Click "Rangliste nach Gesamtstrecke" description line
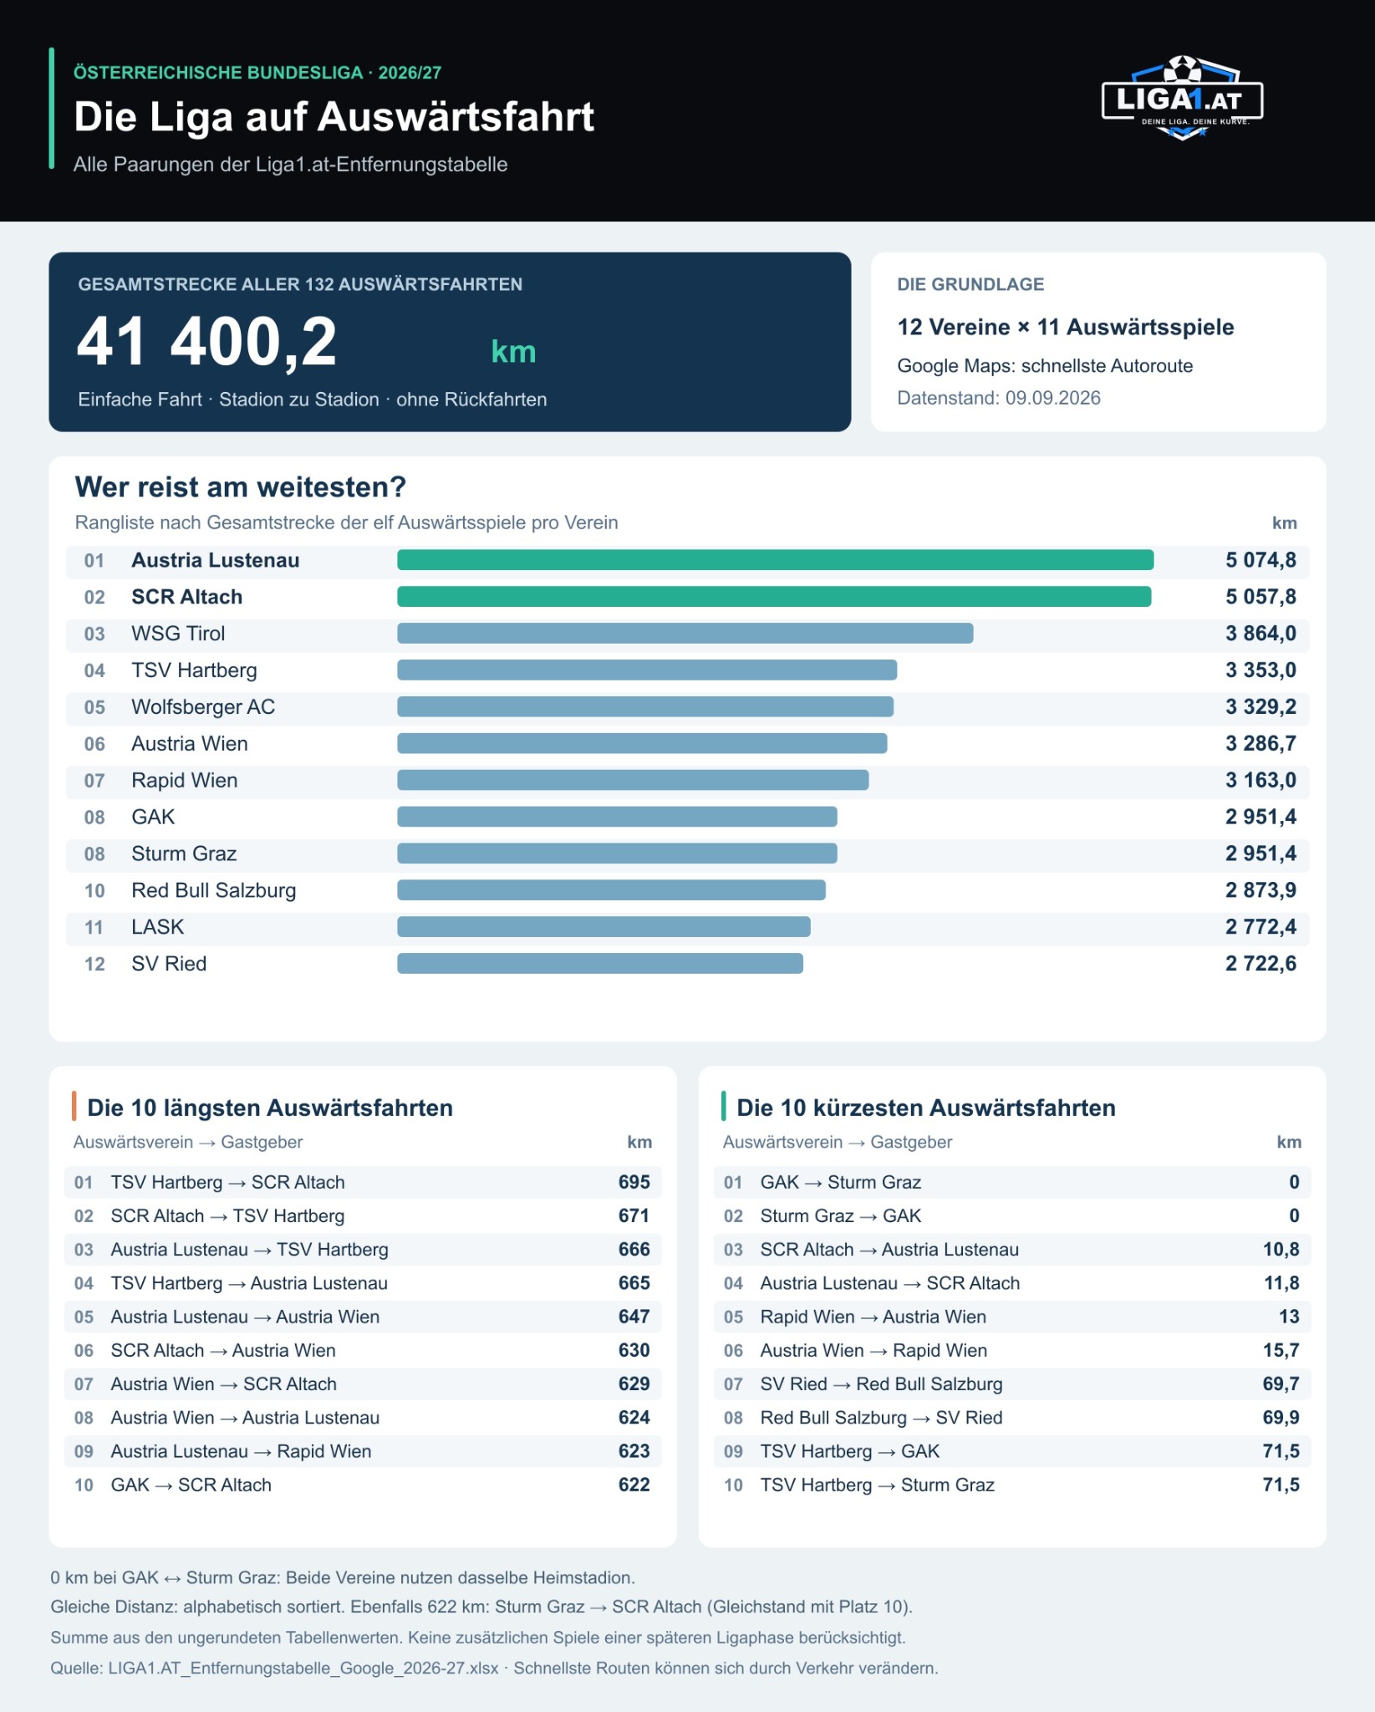This screenshot has height=1712, width=1375. (x=347, y=522)
